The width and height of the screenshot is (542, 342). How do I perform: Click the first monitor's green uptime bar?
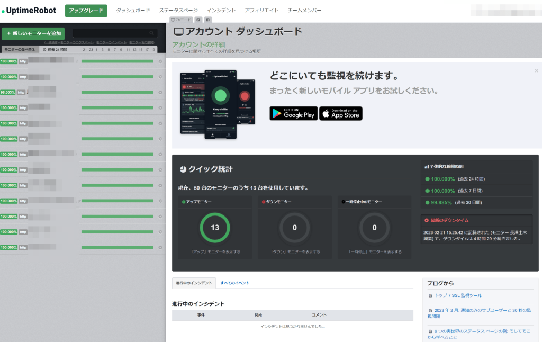coord(117,61)
